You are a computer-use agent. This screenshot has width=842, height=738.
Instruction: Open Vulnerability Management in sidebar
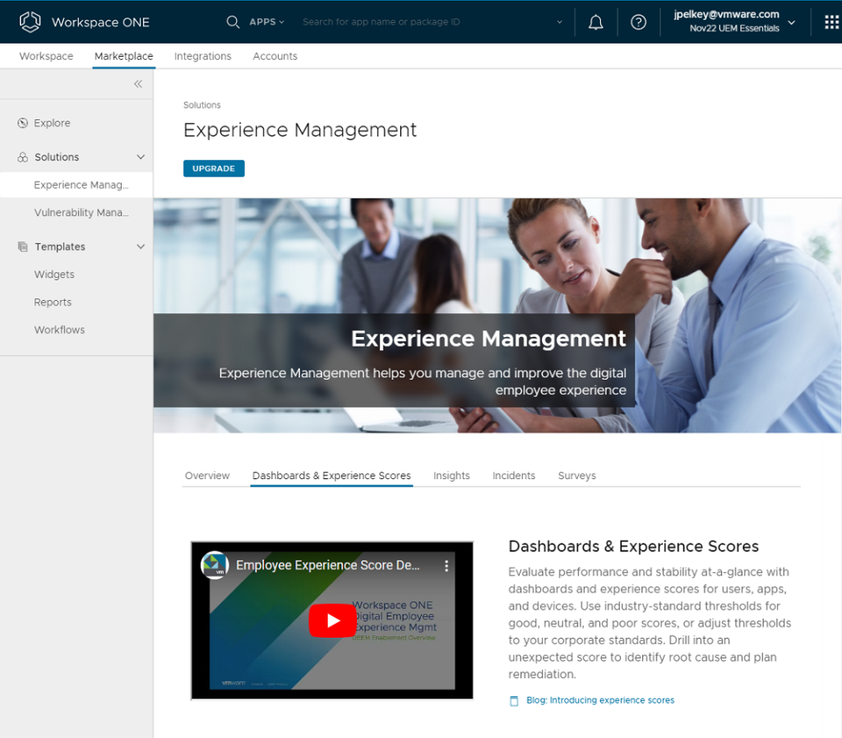click(81, 213)
